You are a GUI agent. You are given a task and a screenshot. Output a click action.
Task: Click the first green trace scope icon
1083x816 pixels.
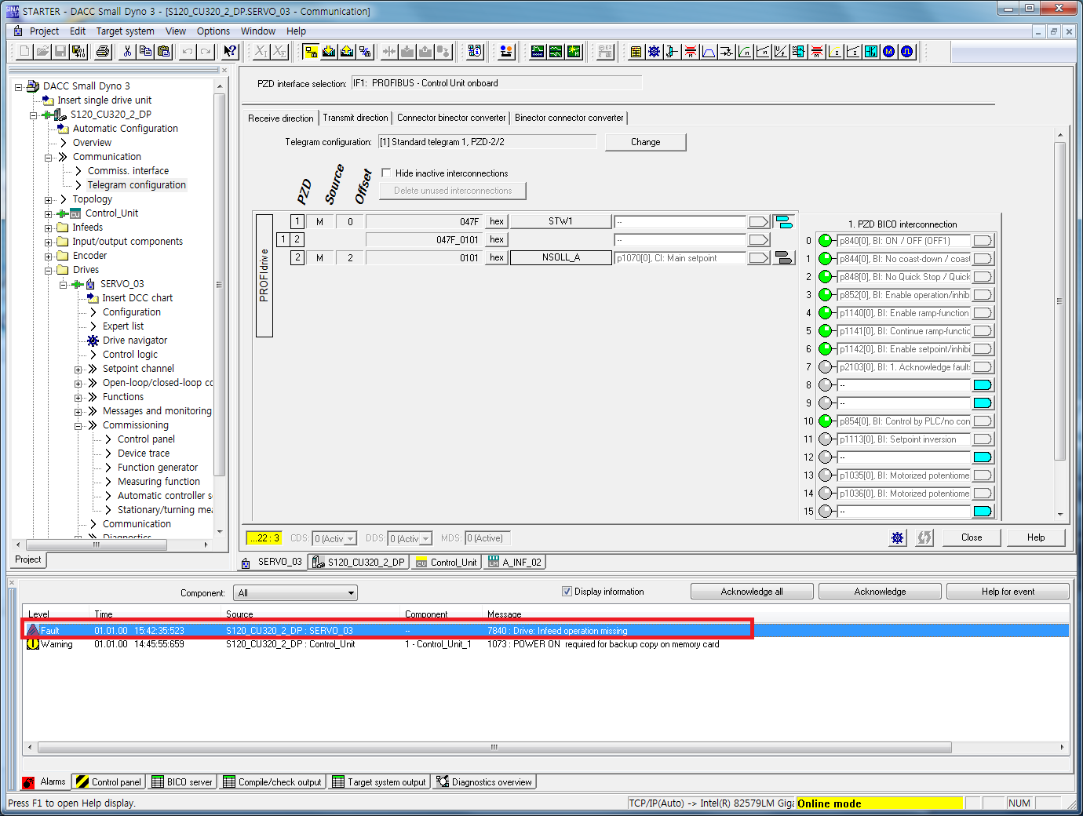tap(538, 52)
